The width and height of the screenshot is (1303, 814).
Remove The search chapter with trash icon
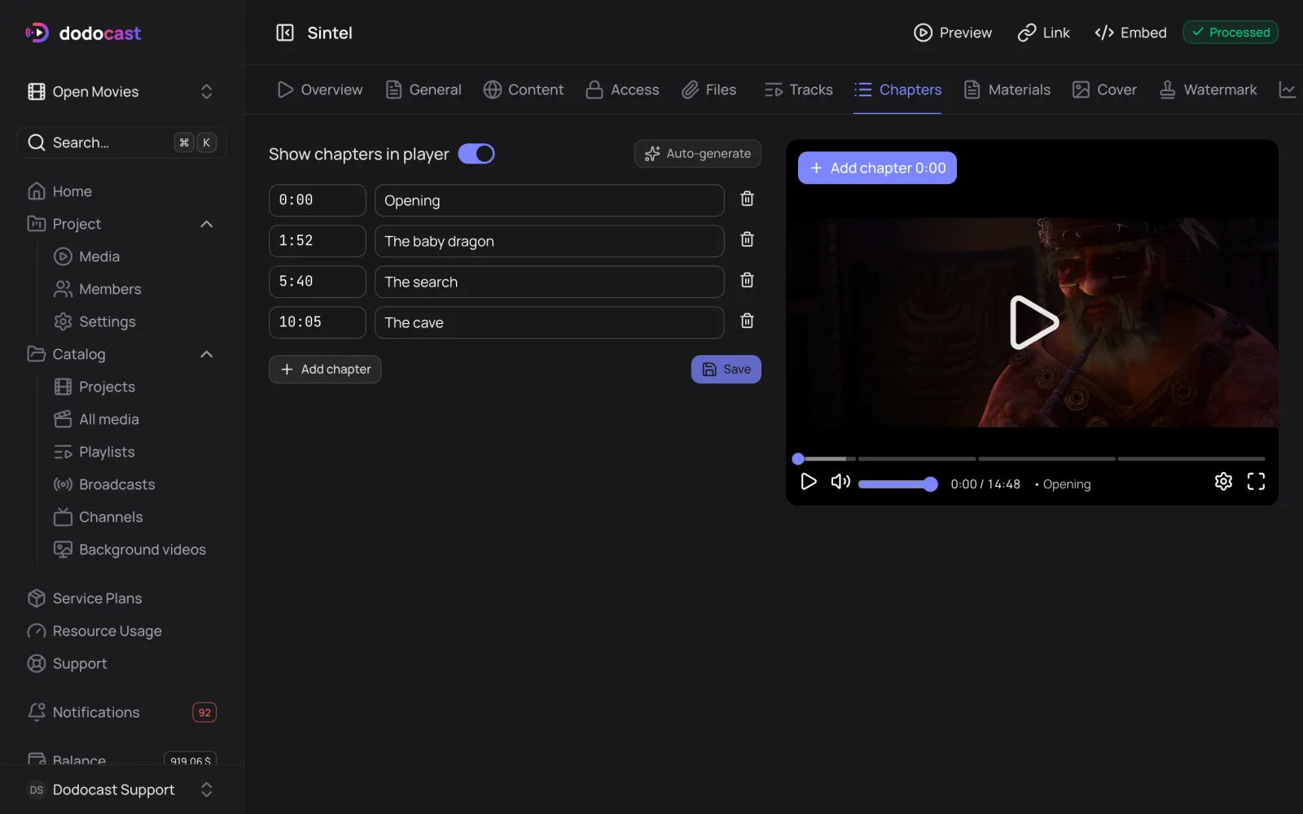pos(747,280)
